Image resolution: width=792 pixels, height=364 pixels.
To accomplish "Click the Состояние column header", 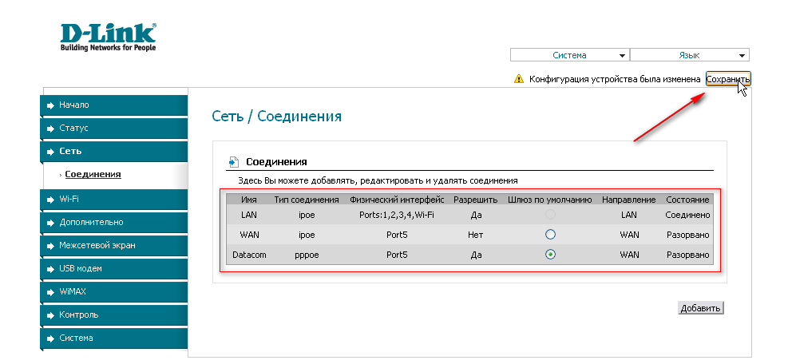I will click(x=687, y=200).
